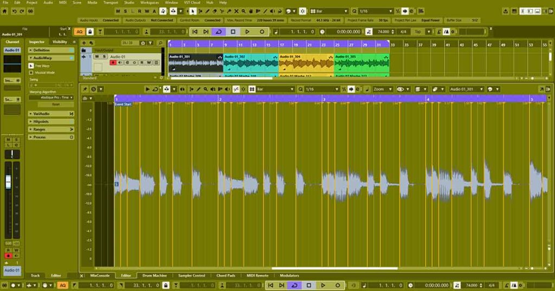Mute the Audio 01 track
Screen dimensions: 555x291
click(96, 56)
